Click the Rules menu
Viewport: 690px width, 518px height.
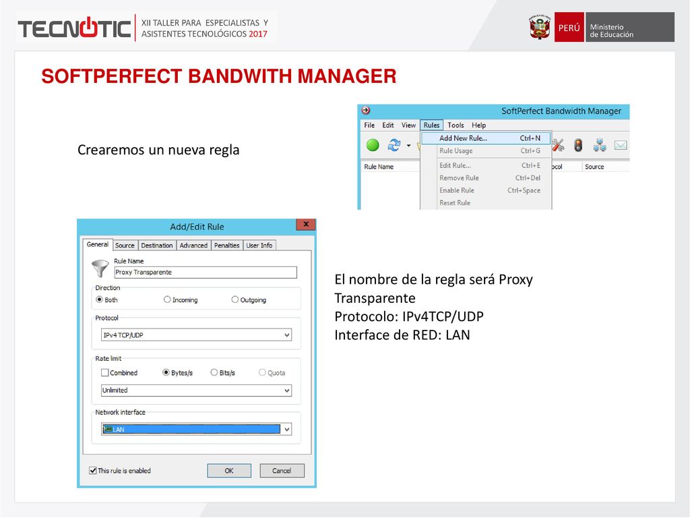431,125
